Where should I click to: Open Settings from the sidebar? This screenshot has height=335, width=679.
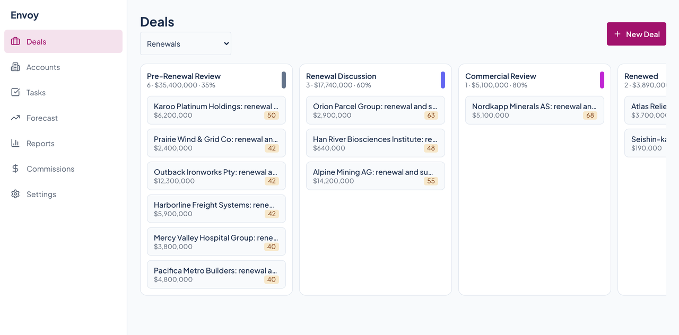point(63,194)
